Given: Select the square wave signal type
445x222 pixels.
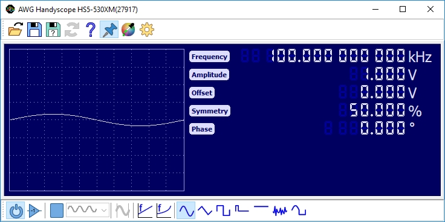Looking at the screenshot, I should (223, 211).
